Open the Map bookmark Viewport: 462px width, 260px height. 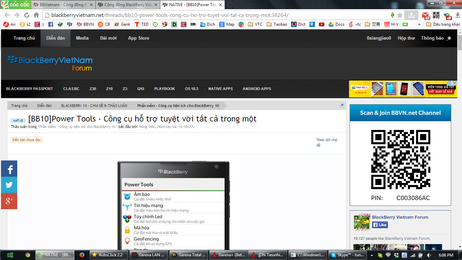pos(227,24)
